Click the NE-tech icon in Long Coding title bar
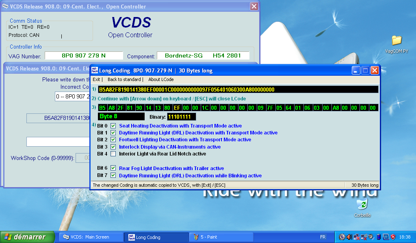Screen dimensions: 416x243 (x=94, y=70)
